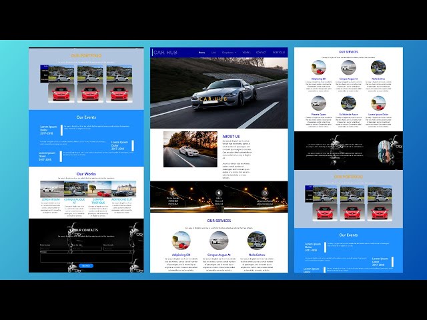This screenshot has width=427, height=320.
Task: Click the ABOUT US heading
Action: point(232,137)
